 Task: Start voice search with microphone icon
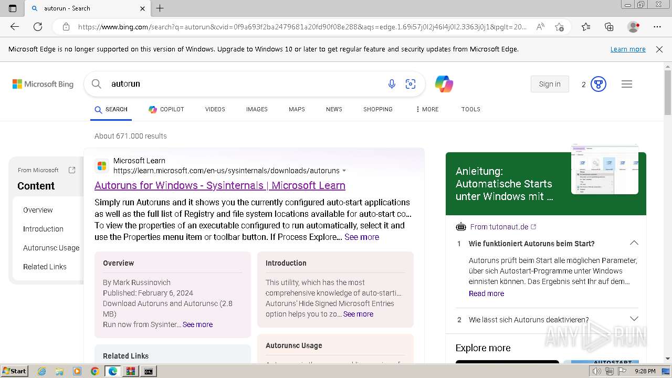pos(392,84)
